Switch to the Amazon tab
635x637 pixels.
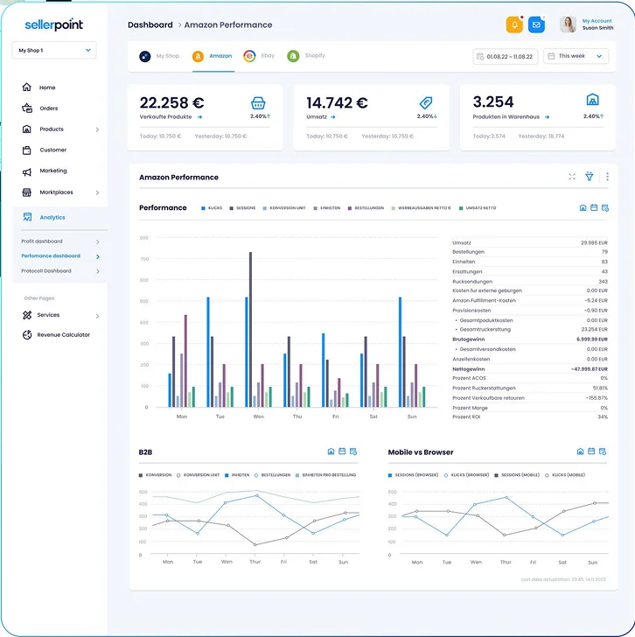(213, 56)
